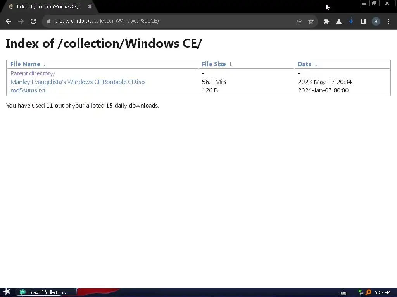Click the 56.1 MiB file size cell
Image resolution: width=397 pixels, height=297 pixels.
[x=214, y=82]
